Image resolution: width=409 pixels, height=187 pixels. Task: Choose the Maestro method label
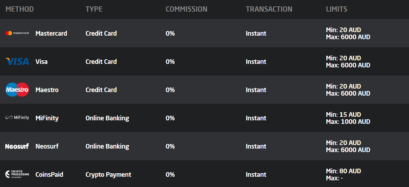point(47,90)
